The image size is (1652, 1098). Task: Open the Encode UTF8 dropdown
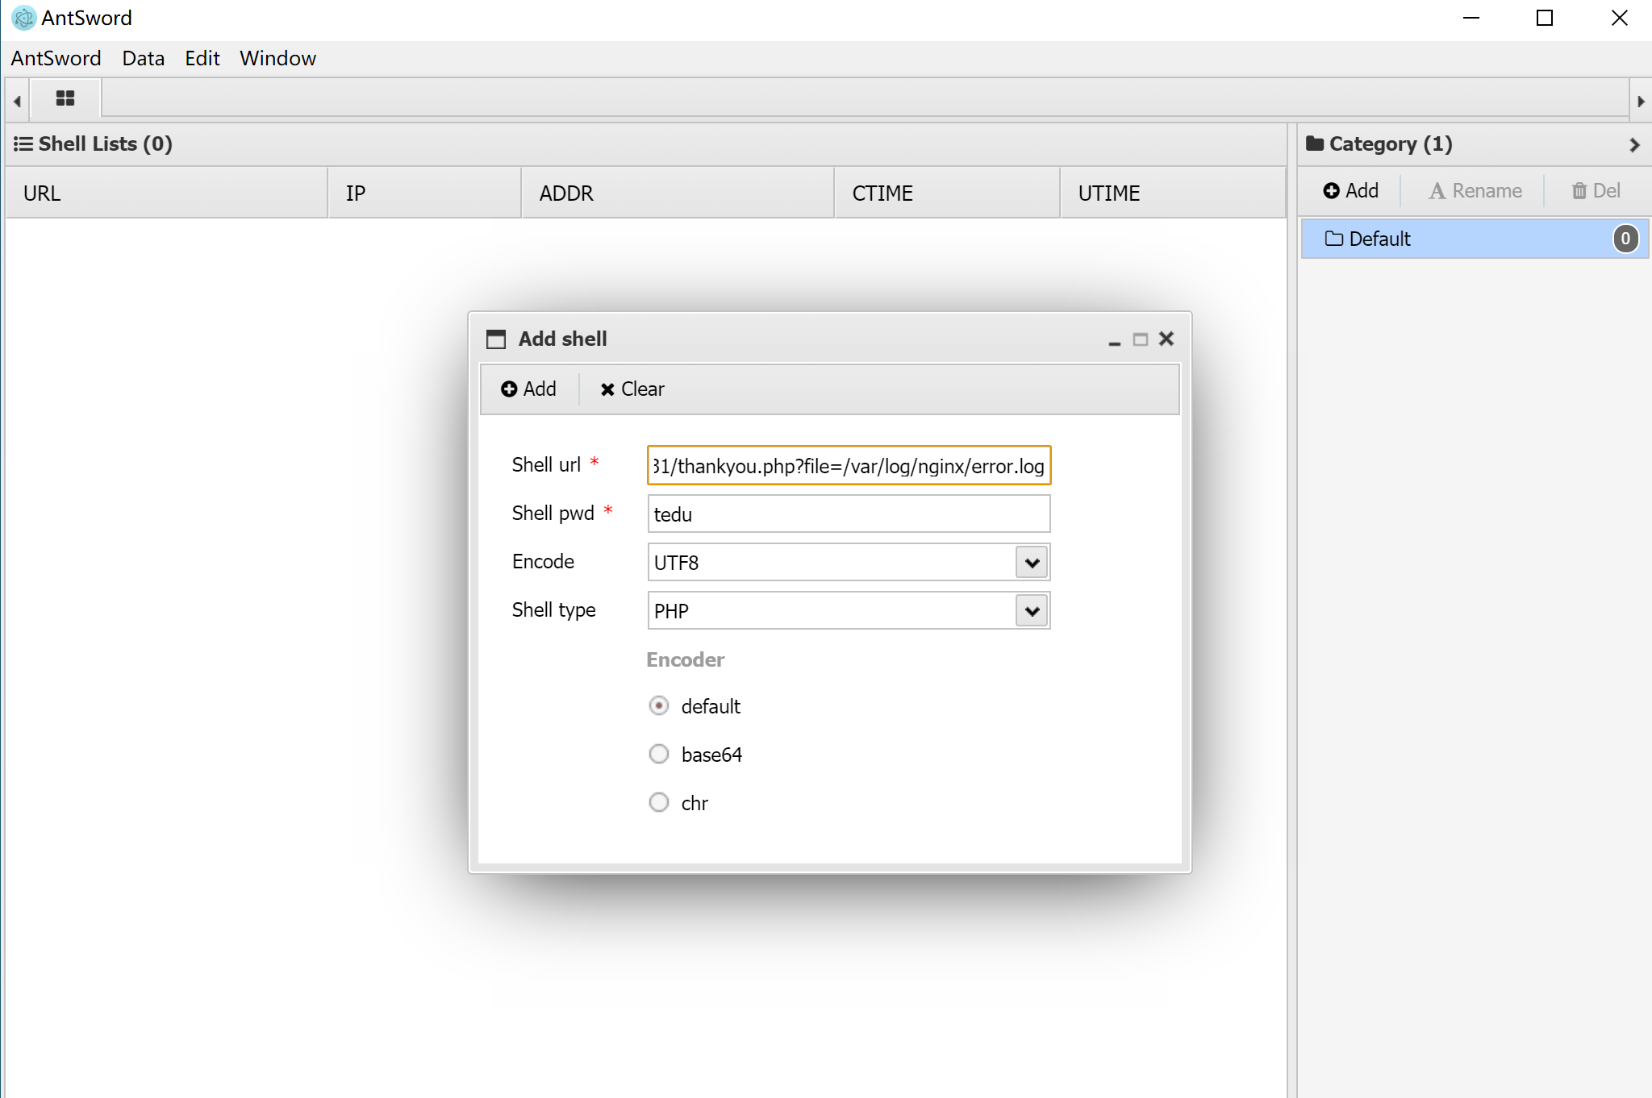coord(1032,563)
